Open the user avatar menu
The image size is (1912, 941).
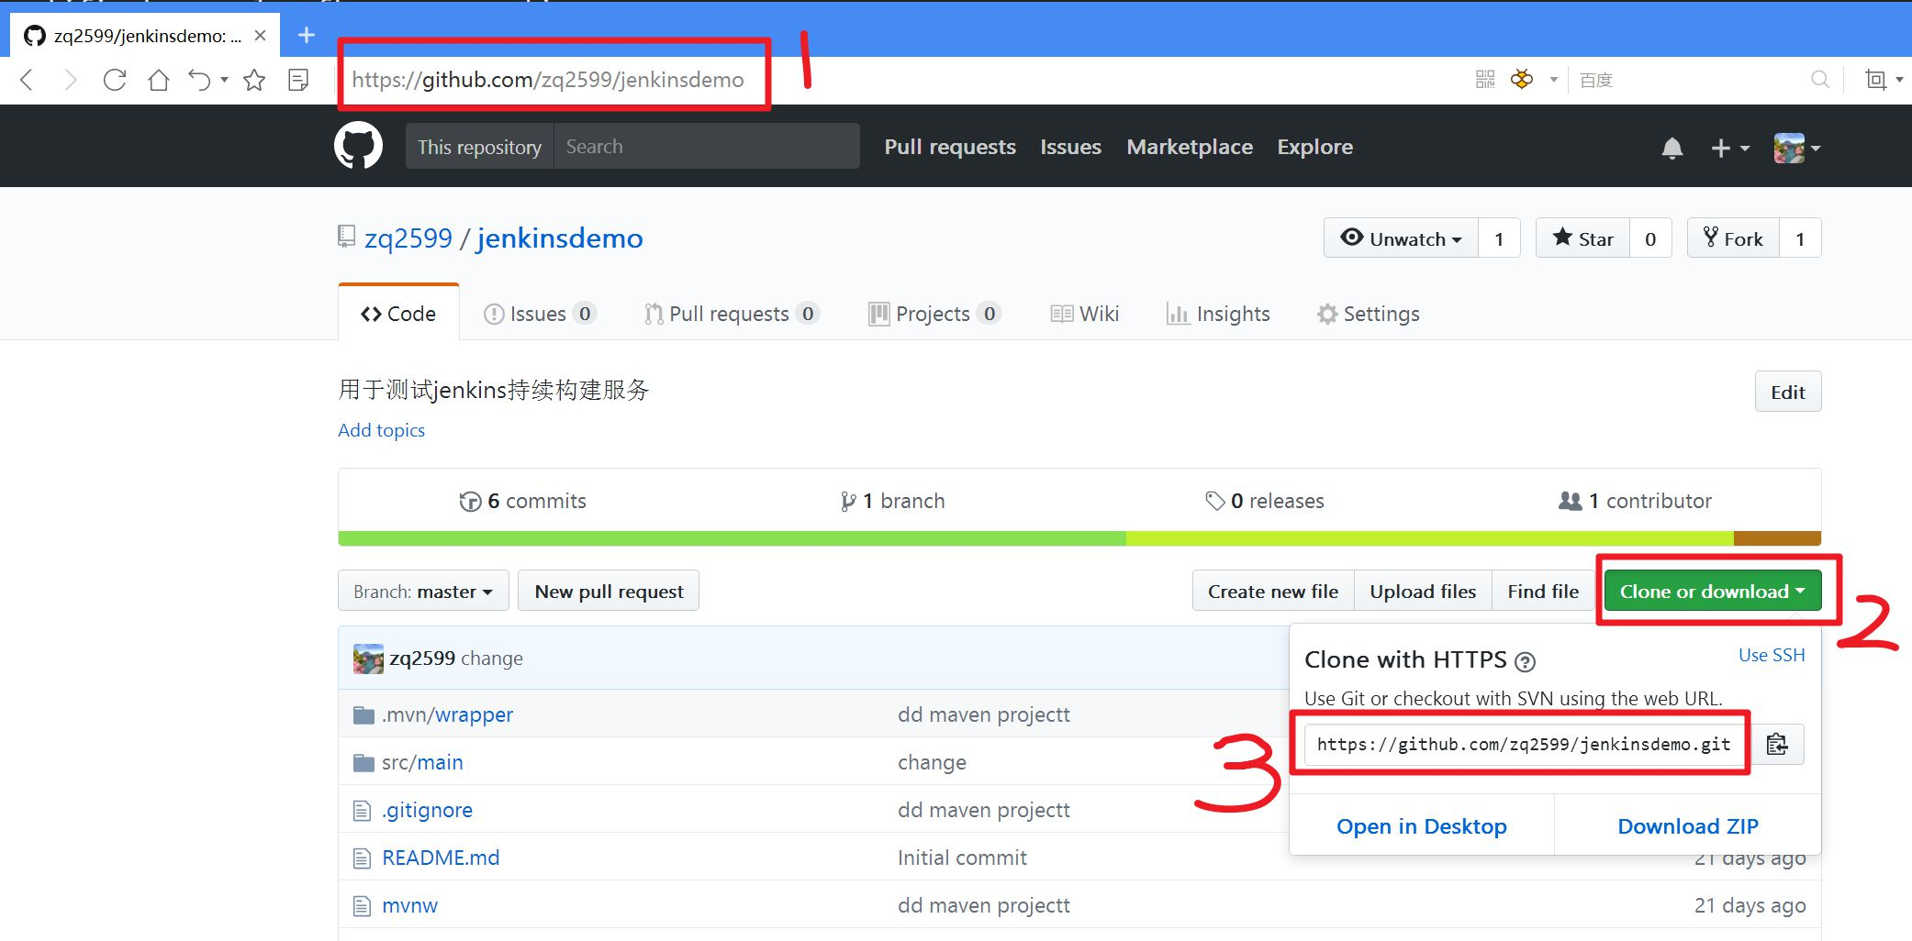(x=1796, y=148)
